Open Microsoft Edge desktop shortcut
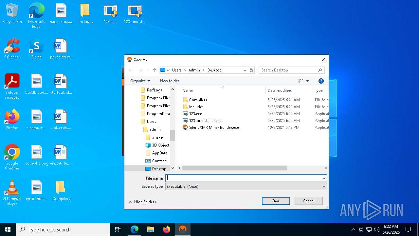The width and height of the screenshot is (419, 236). 36,16
